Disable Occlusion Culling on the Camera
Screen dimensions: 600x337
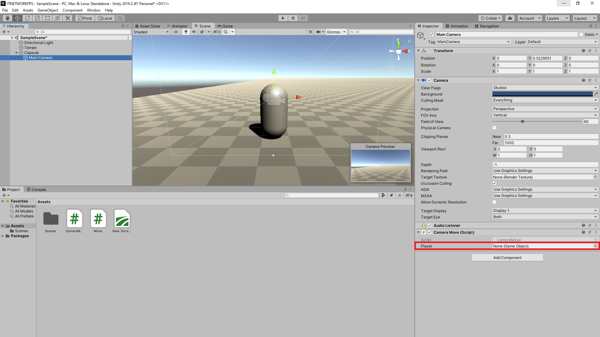click(x=494, y=183)
